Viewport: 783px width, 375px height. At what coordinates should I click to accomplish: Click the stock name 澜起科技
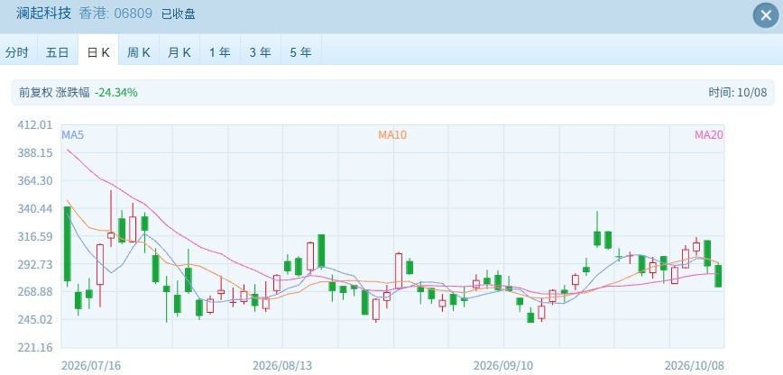tap(44, 14)
